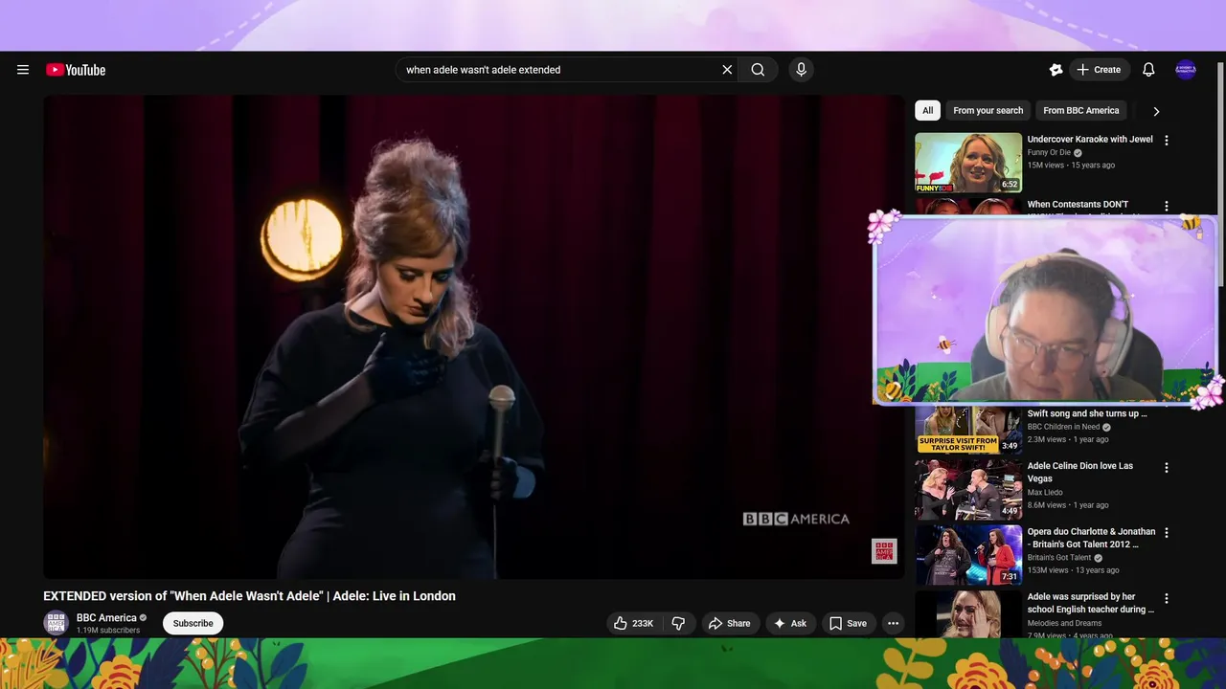Open the Create button
Image resolution: width=1226 pixels, height=689 pixels.
click(x=1100, y=70)
